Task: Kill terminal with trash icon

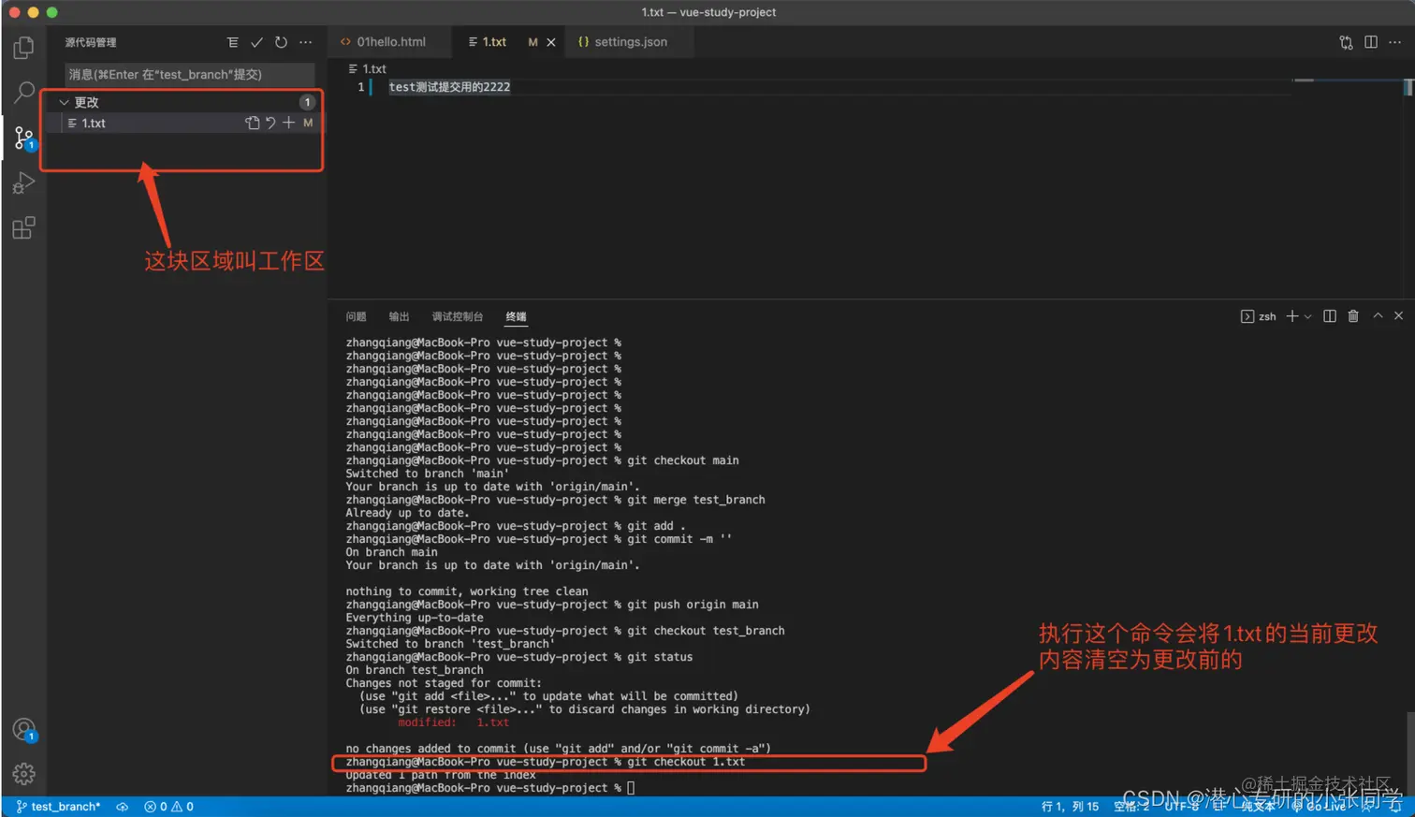Action: point(1352,316)
